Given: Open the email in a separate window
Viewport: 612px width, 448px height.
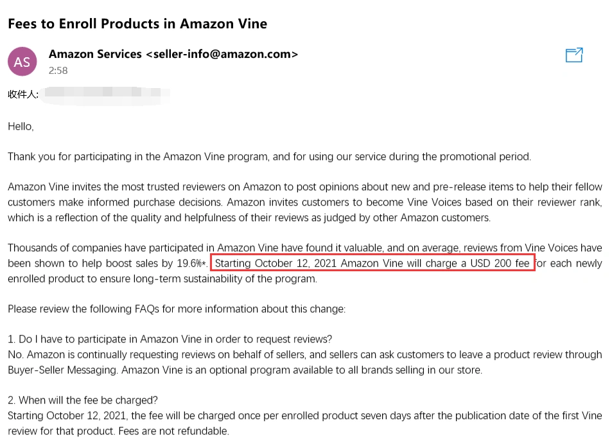Looking at the screenshot, I should [573, 56].
